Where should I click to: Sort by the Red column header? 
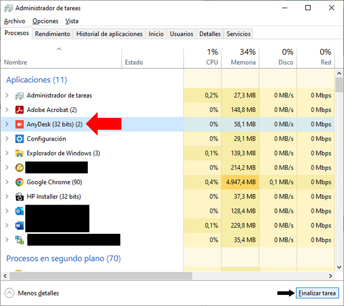tap(316, 57)
